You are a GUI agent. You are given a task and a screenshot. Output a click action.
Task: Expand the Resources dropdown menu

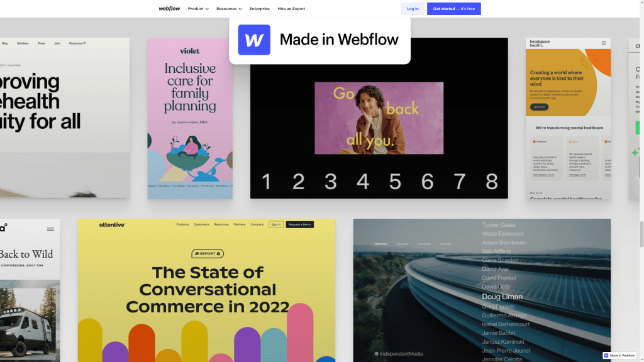229,9
